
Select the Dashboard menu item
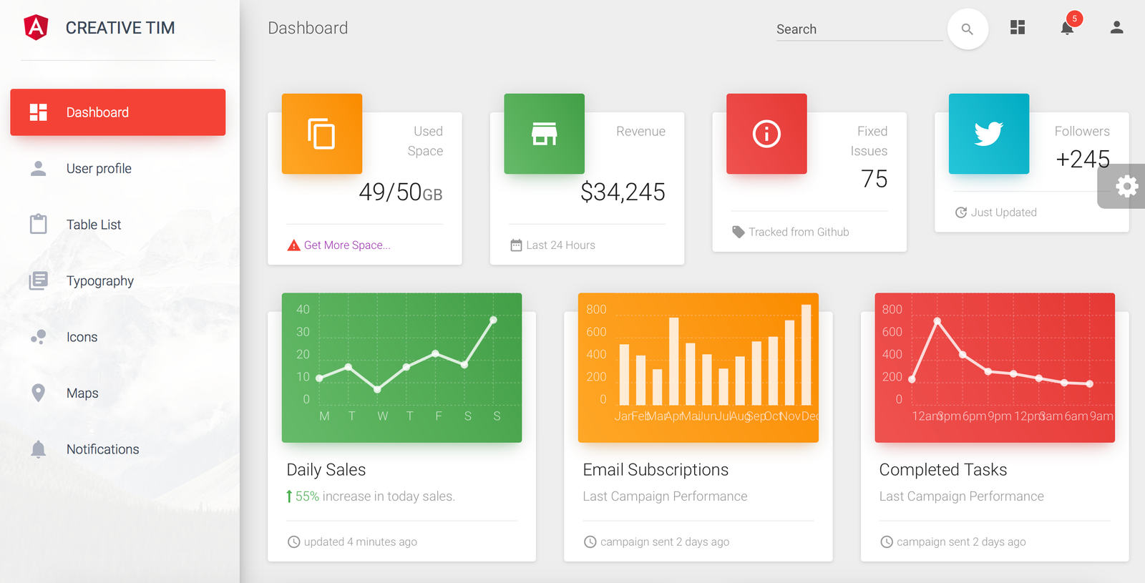(118, 112)
